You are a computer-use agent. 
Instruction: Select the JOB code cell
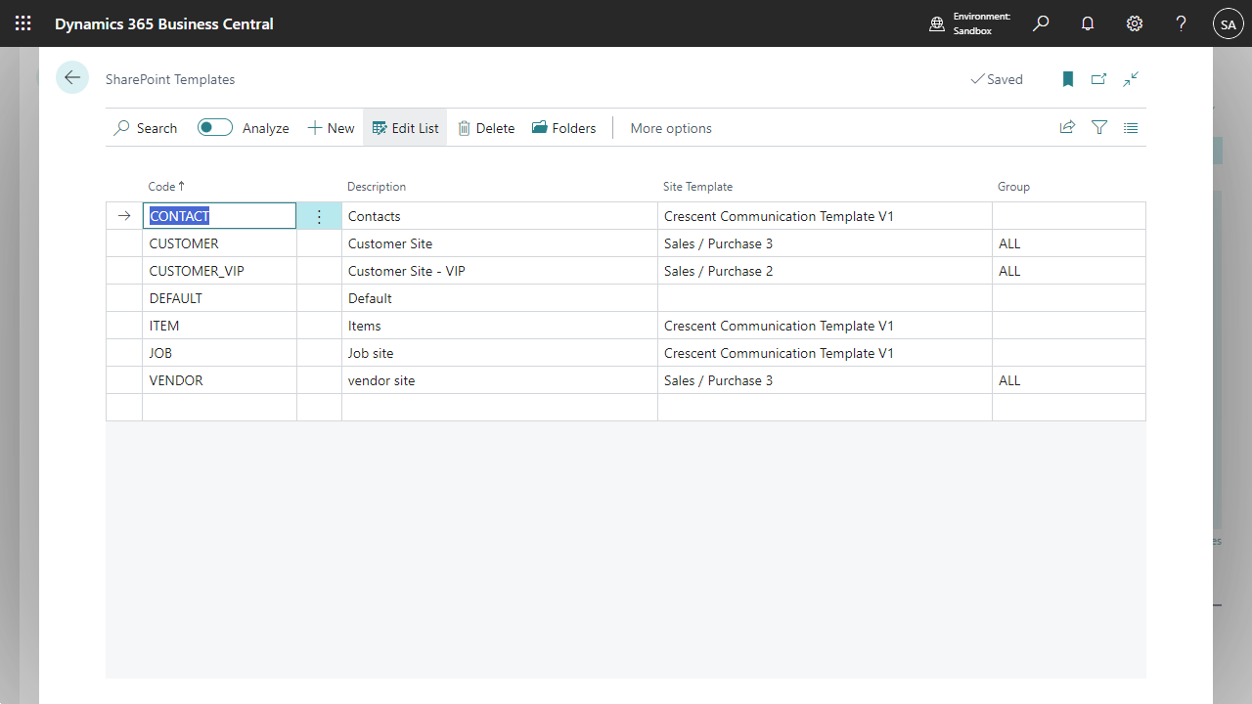[x=219, y=353]
